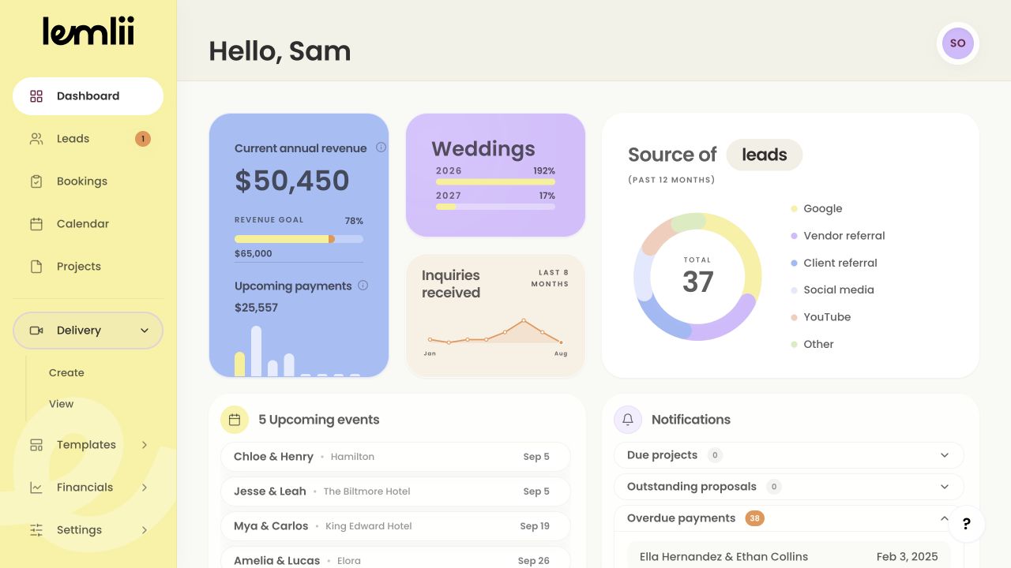Click the Vendor referral legend entry
Image resolution: width=1011 pixels, height=568 pixels.
click(x=838, y=236)
